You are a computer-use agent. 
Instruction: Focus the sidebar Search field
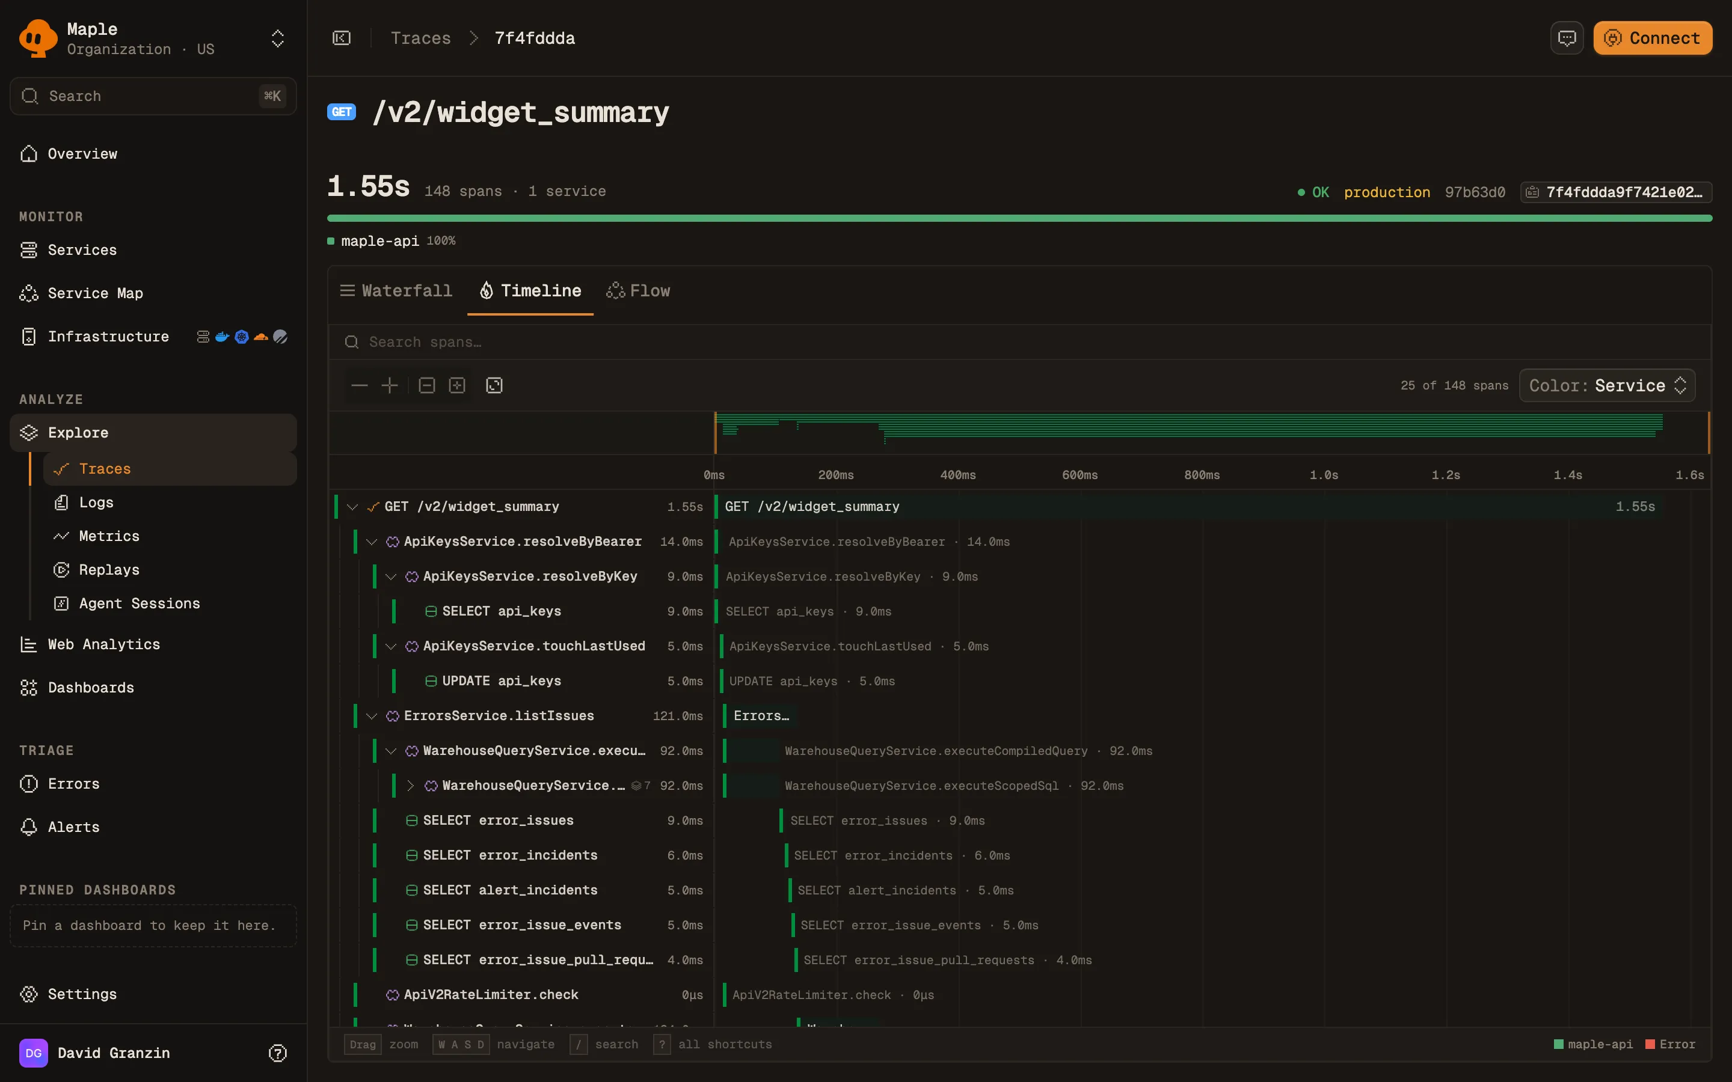[153, 96]
